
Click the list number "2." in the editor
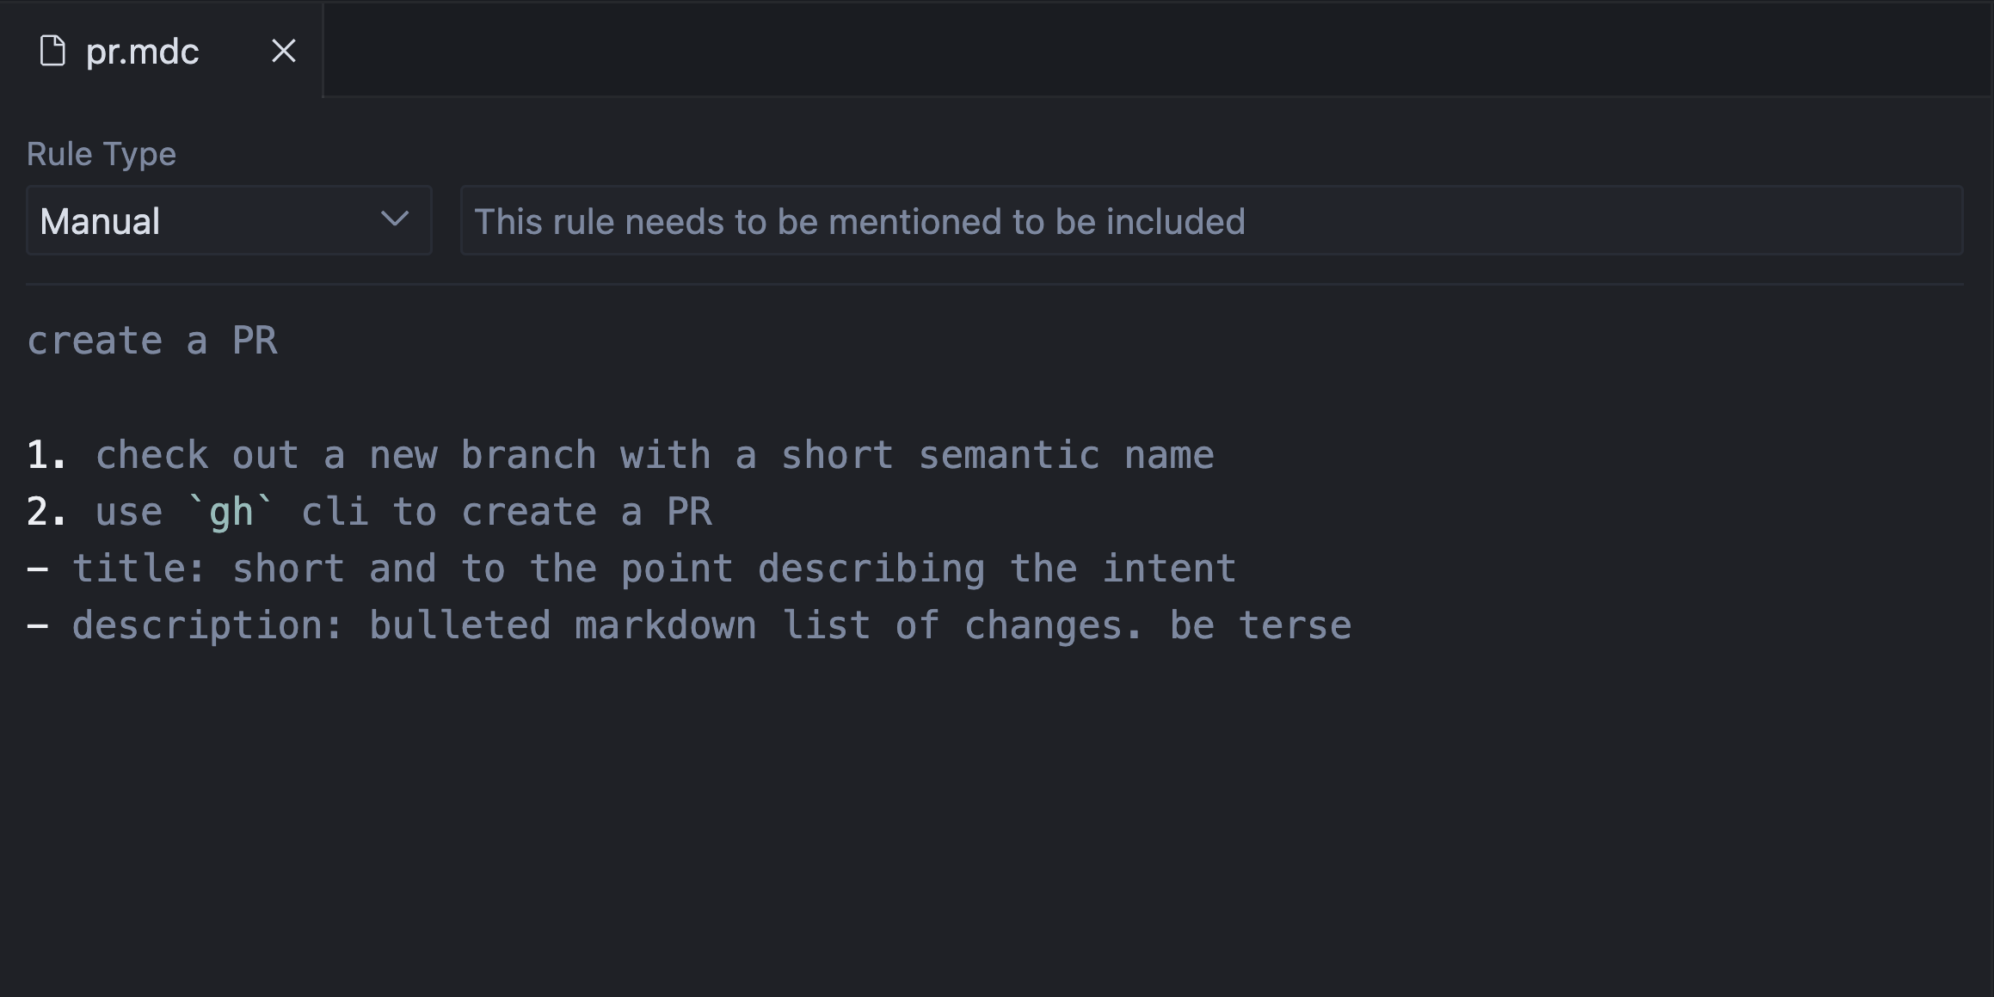[46, 512]
